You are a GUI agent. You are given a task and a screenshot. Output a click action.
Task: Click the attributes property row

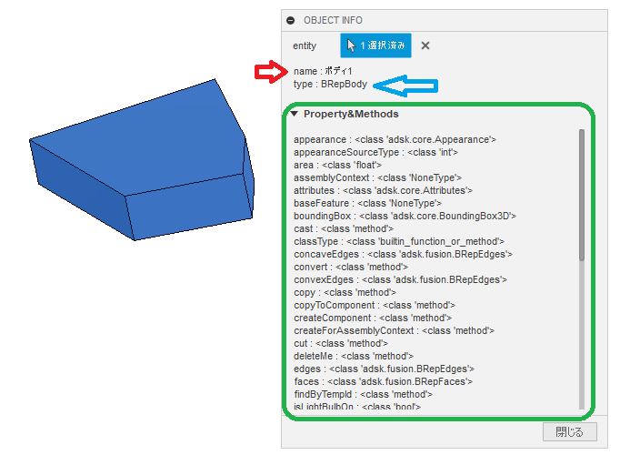point(383,190)
